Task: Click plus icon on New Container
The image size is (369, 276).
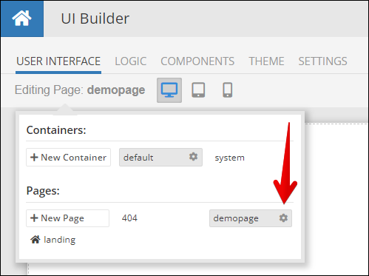Action: tap(34, 158)
